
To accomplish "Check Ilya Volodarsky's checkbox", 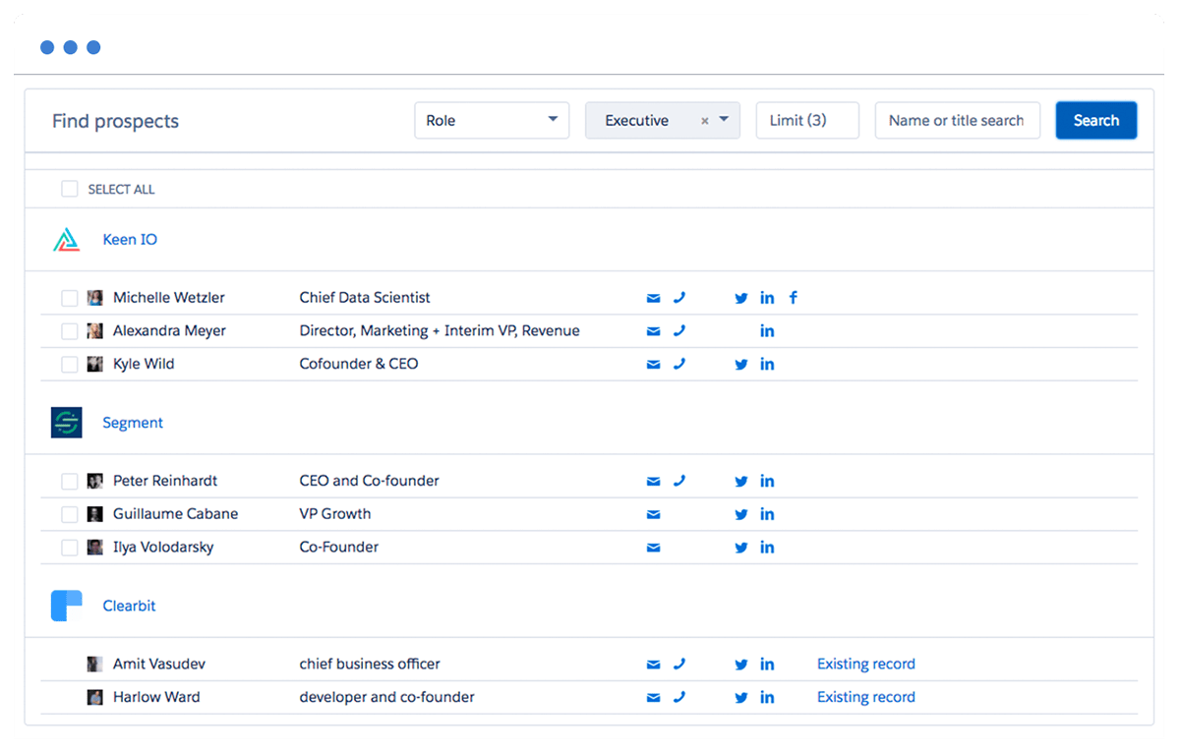I will pos(69,547).
